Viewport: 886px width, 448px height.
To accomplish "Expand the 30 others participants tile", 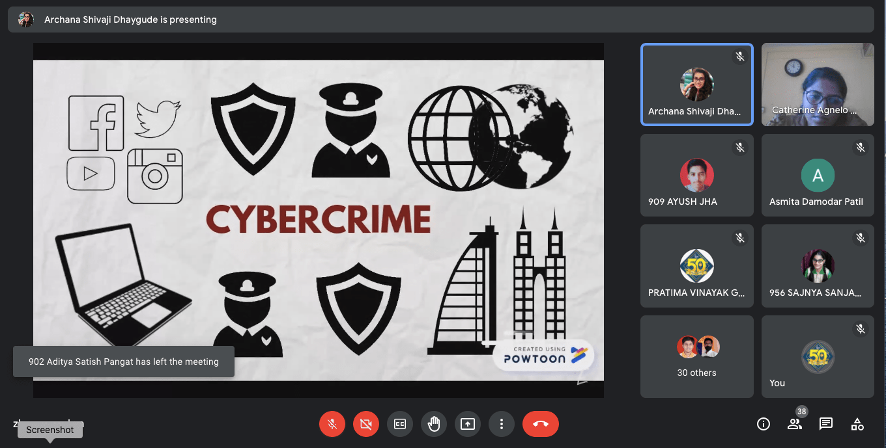I will click(697, 356).
